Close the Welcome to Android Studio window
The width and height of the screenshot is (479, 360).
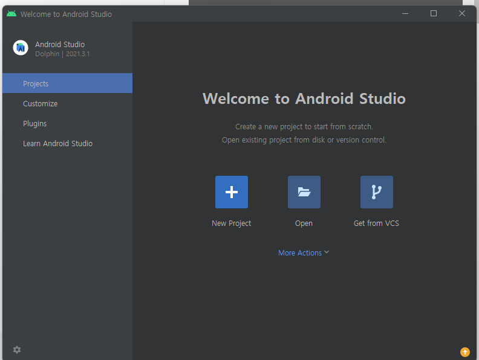(462, 13)
